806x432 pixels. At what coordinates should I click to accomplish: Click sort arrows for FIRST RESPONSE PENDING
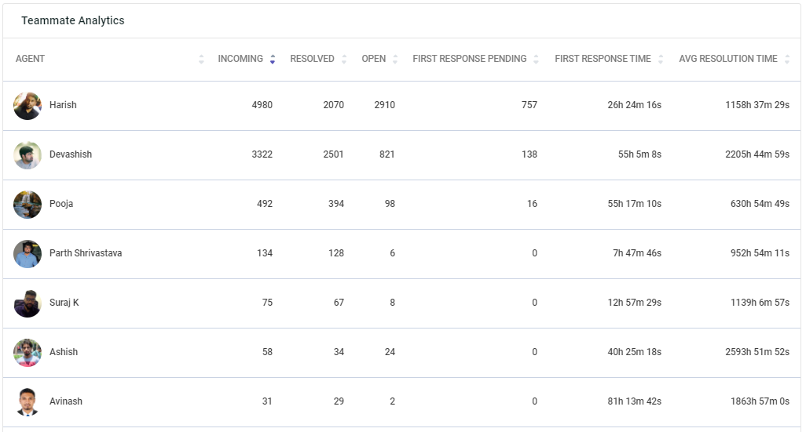536,59
